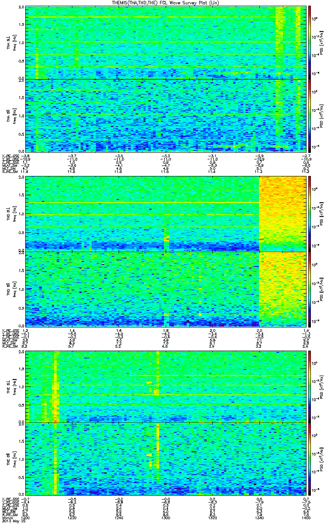Click the THE bL panel color bar

pos(310,386)
